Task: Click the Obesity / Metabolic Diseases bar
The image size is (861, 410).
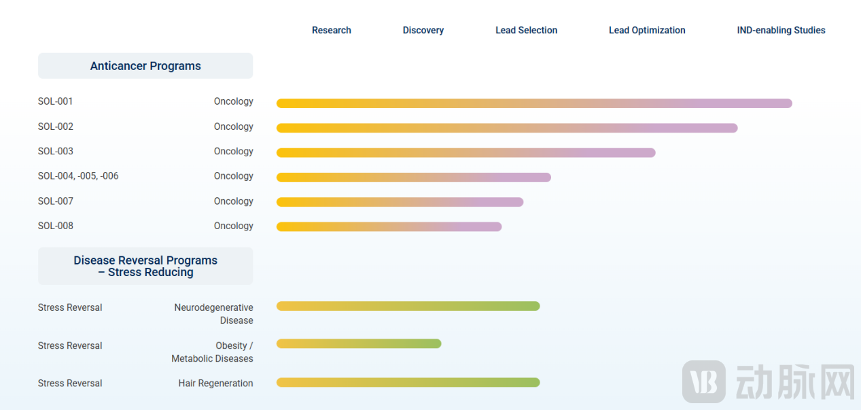Action: (x=359, y=343)
